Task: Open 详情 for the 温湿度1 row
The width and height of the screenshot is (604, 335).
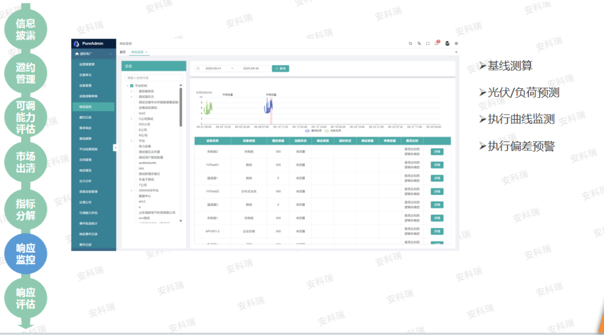Action: [437, 178]
